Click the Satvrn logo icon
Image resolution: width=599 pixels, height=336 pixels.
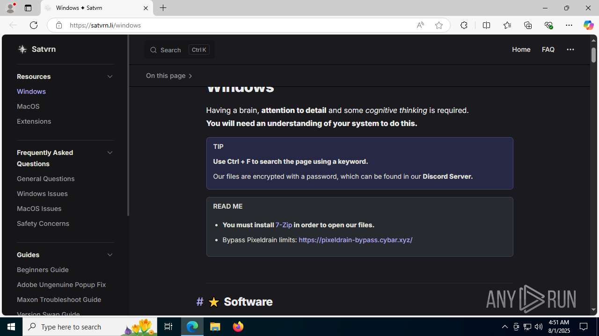22,49
